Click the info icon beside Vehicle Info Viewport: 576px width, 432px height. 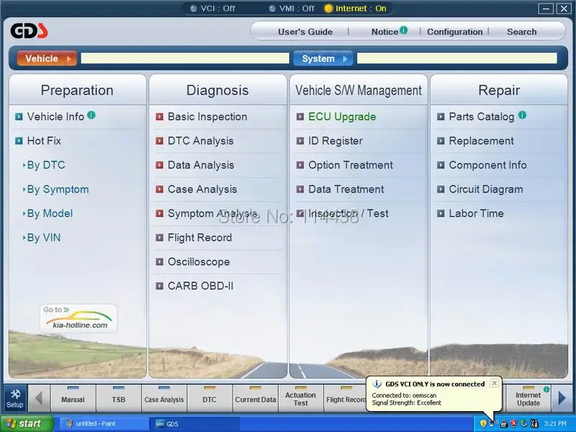[91, 115]
